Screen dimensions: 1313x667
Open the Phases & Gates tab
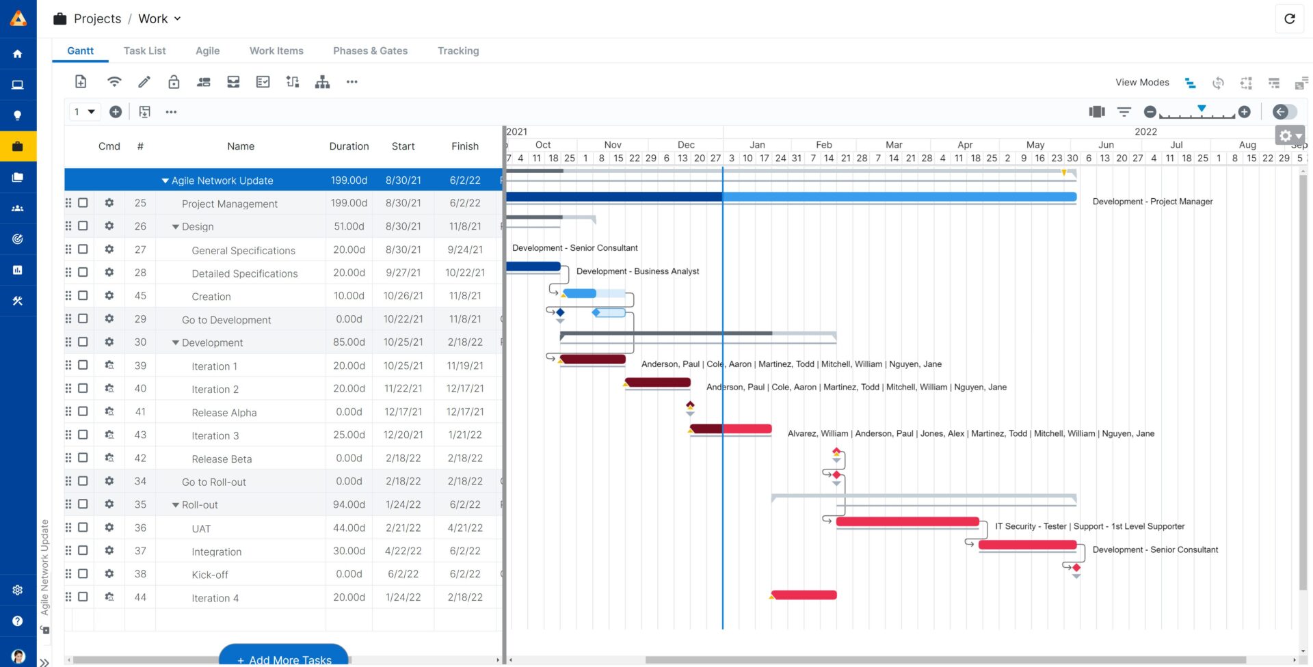pyautogui.click(x=370, y=51)
